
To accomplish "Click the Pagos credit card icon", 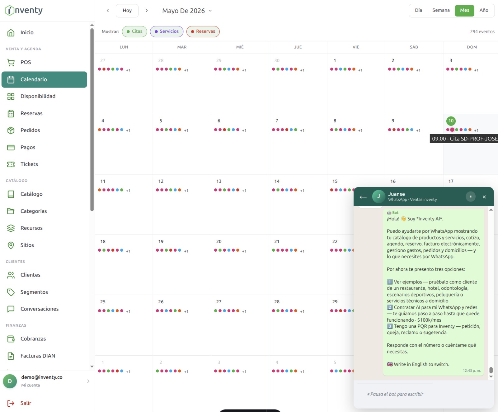I will coord(11,147).
